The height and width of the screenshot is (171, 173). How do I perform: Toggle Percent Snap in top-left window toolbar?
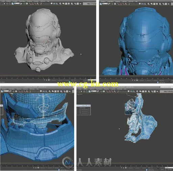coord(35,4)
